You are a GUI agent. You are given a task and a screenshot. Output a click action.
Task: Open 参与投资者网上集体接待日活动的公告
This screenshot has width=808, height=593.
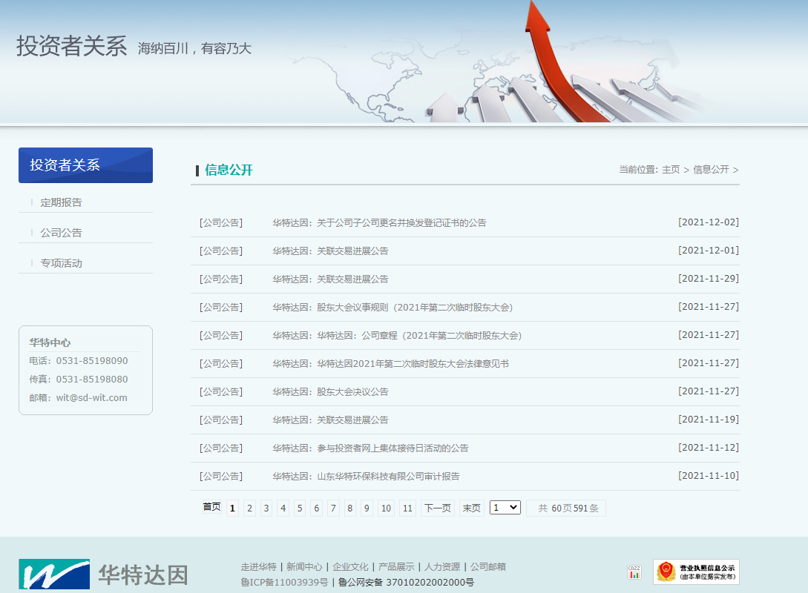pyautogui.click(x=370, y=448)
